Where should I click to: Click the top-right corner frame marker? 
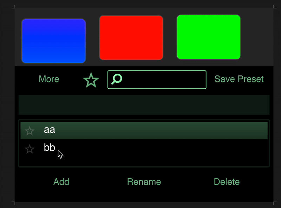click(x=274, y=7)
